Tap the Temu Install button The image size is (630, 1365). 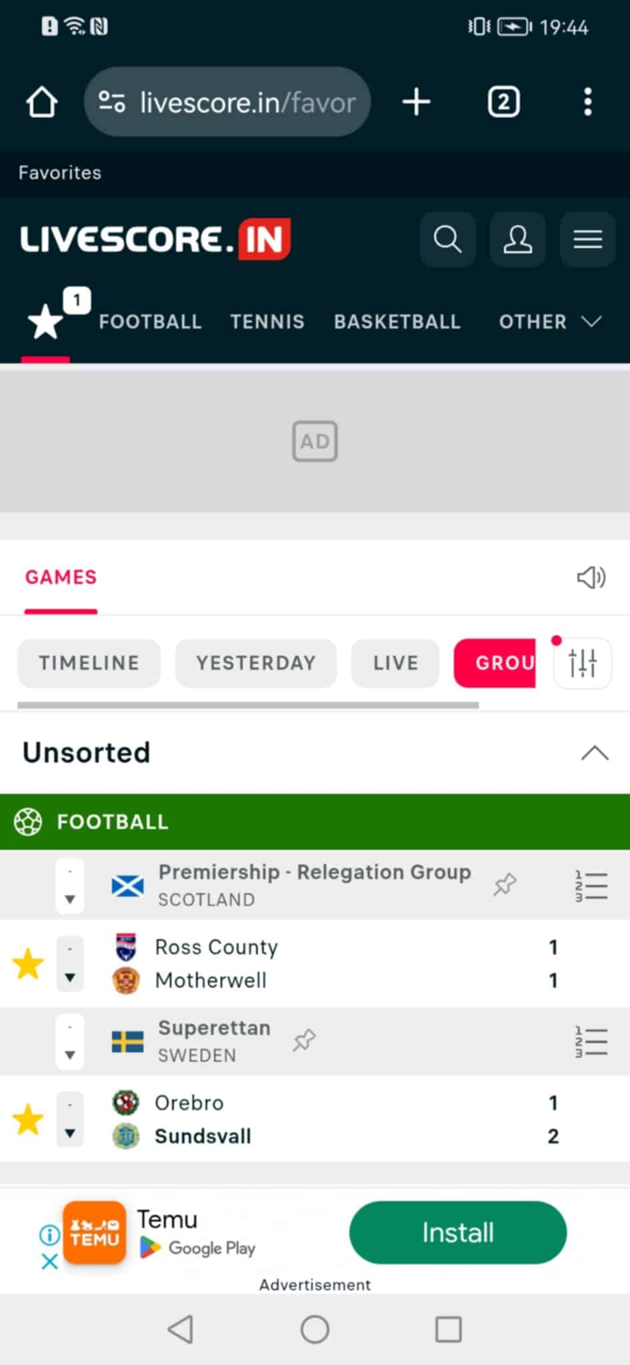point(458,1232)
